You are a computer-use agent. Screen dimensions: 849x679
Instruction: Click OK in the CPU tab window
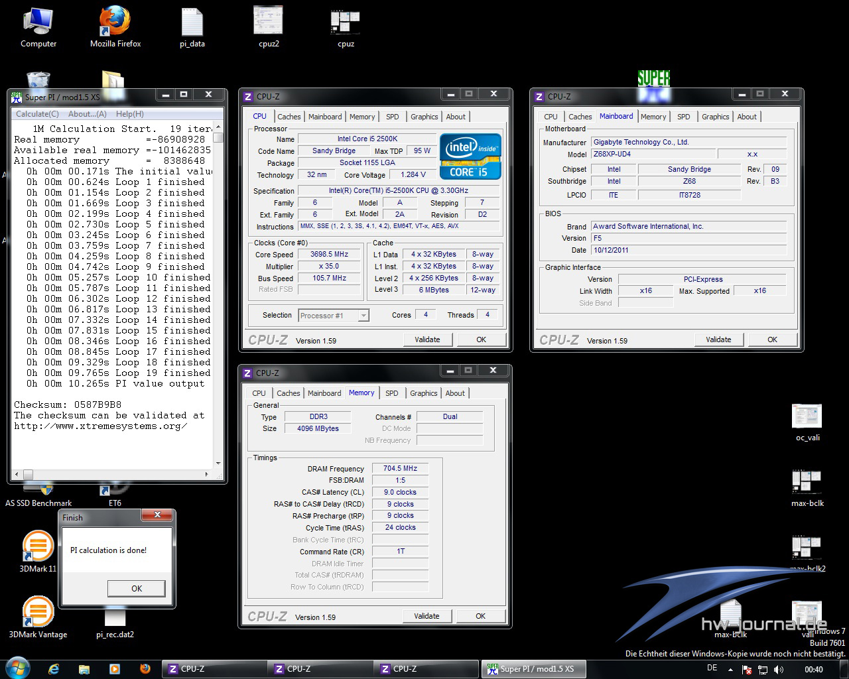point(482,339)
